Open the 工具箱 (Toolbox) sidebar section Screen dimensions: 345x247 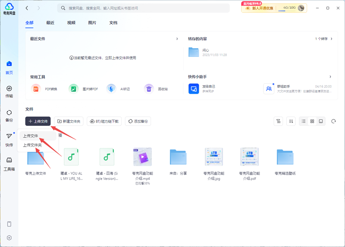(x=9, y=163)
